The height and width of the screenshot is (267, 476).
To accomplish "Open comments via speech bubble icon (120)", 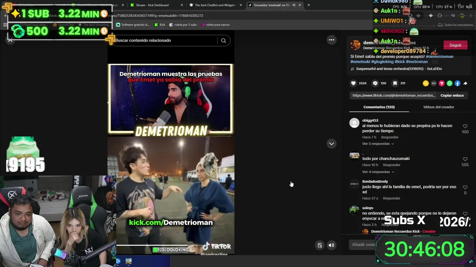I will [x=375, y=83].
